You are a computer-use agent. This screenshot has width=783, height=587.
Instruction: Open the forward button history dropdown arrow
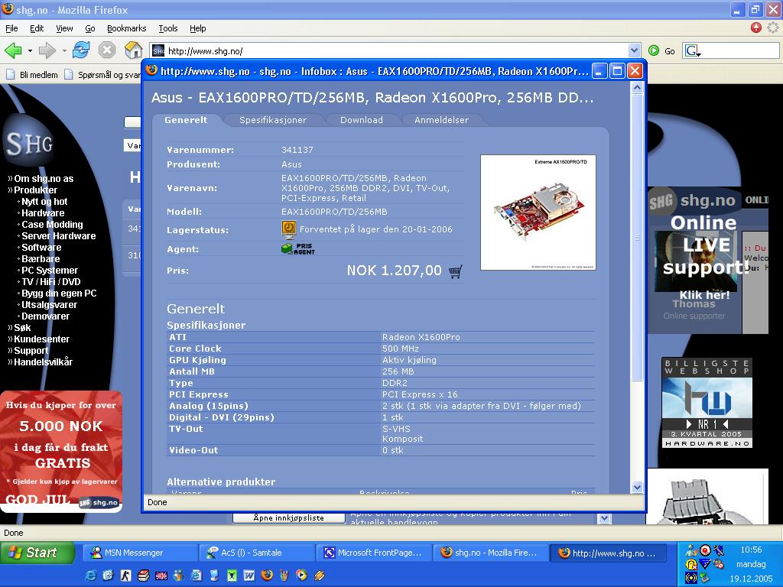pos(64,51)
